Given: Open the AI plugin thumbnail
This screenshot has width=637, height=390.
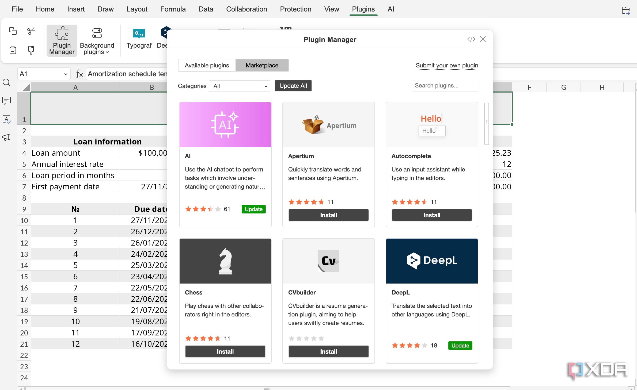Looking at the screenshot, I should coord(225,125).
